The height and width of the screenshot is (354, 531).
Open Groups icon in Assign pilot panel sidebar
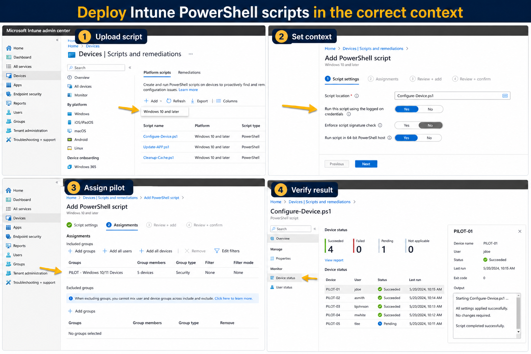click(9, 264)
